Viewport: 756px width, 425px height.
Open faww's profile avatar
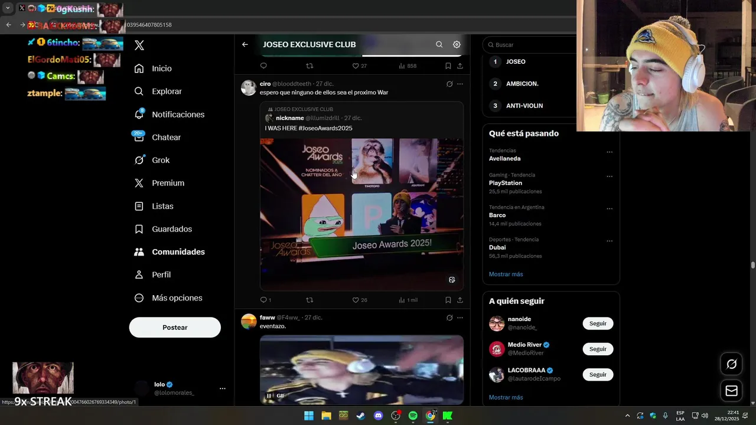(x=249, y=322)
